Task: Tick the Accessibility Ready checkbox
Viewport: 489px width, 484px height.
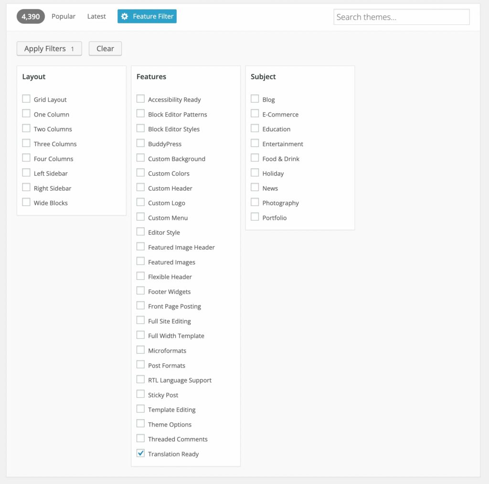Action: [x=140, y=99]
